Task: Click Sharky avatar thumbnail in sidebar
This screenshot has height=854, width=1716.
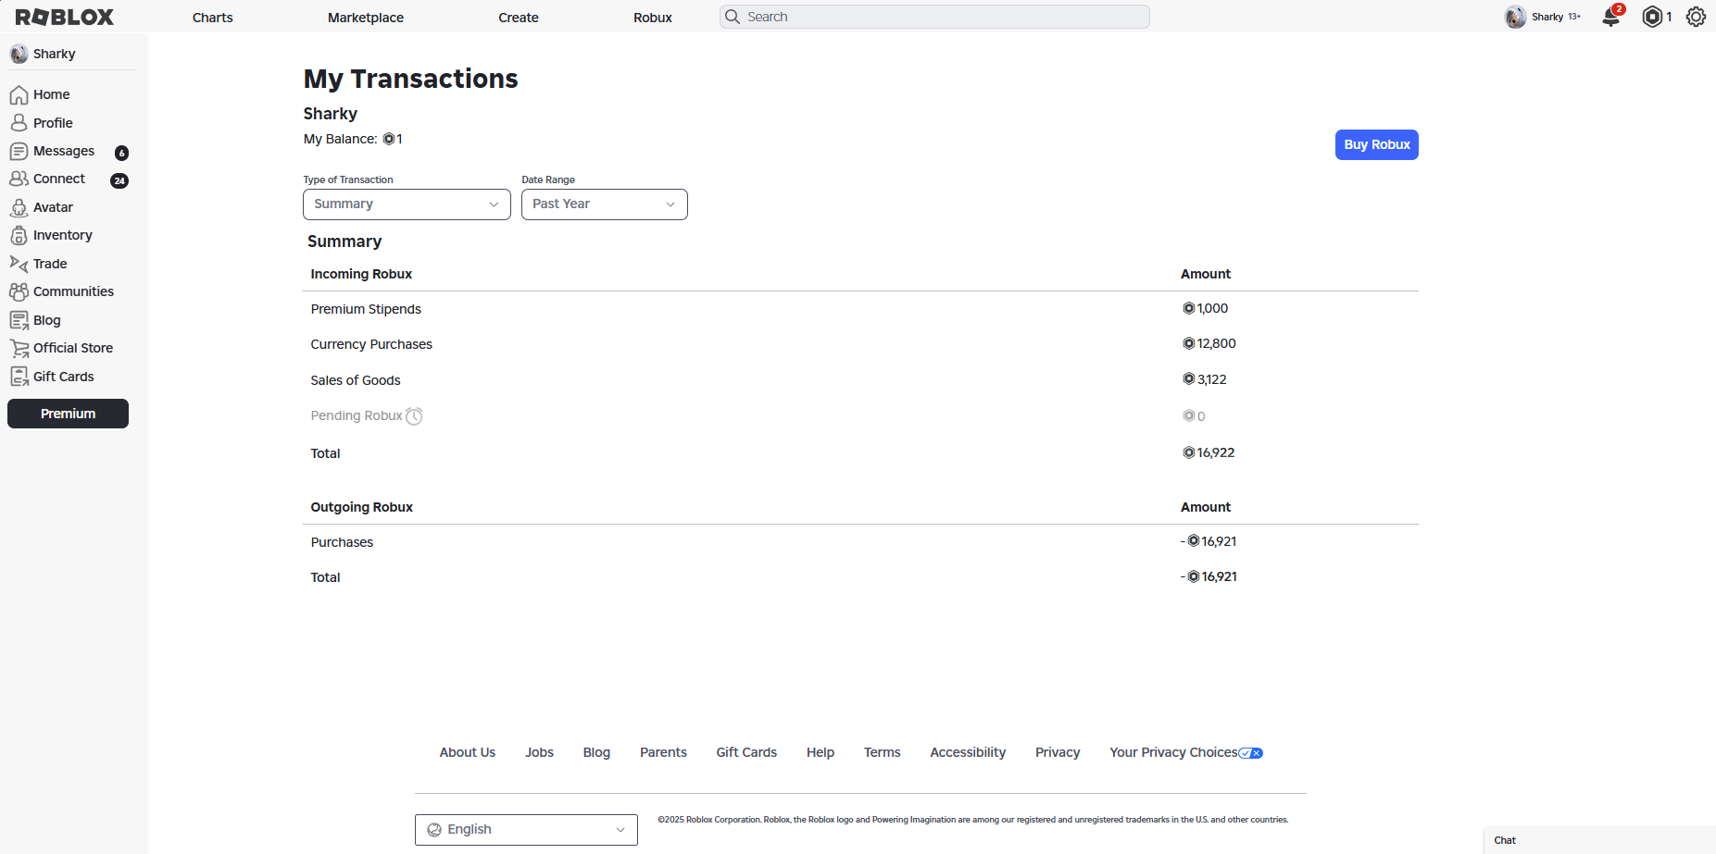Action: tap(19, 54)
